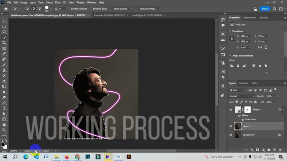Select the Pen tool
287x161 pixels.
tap(4, 103)
